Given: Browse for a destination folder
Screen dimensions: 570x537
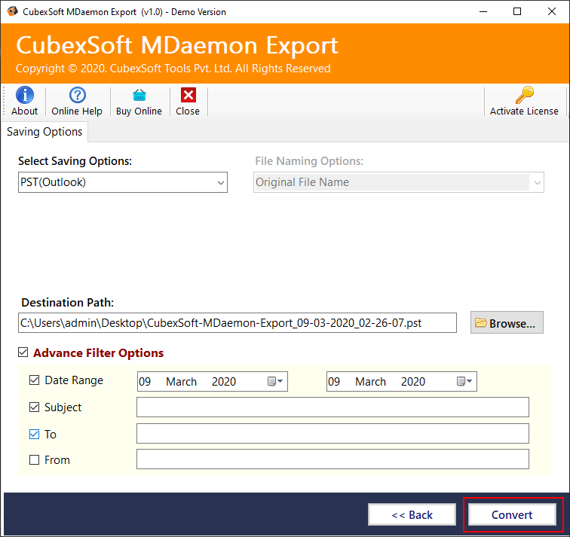Looking at the screenshot, I should coord(507,323).
